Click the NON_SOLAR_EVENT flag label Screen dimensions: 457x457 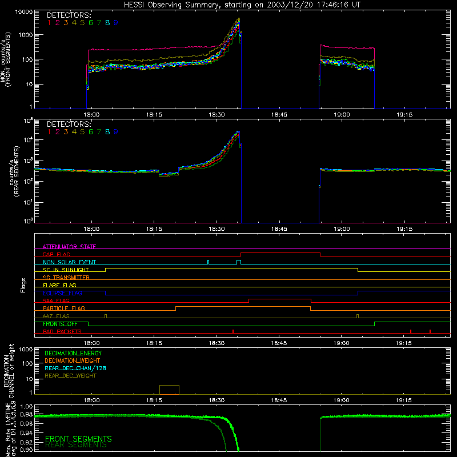[69, 262]
